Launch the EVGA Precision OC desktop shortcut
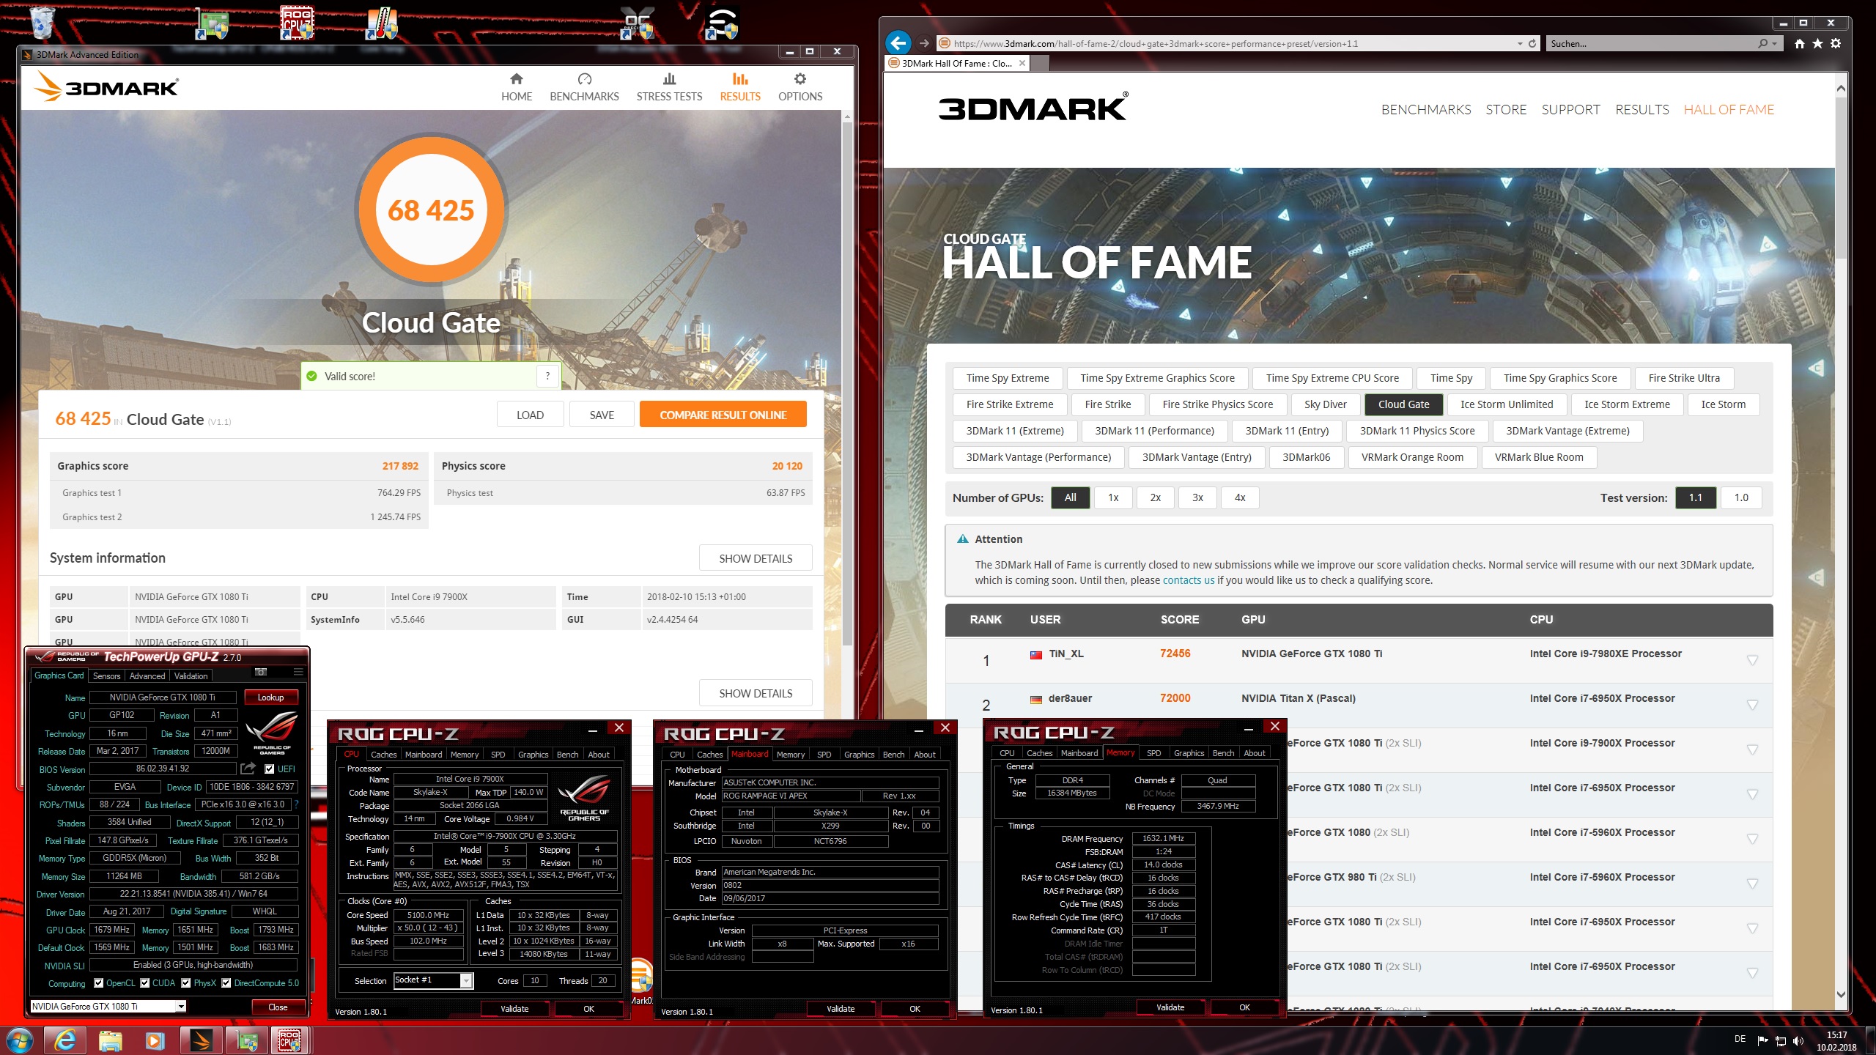Viewport: 1876px width, 1055px height. (636, 22)
